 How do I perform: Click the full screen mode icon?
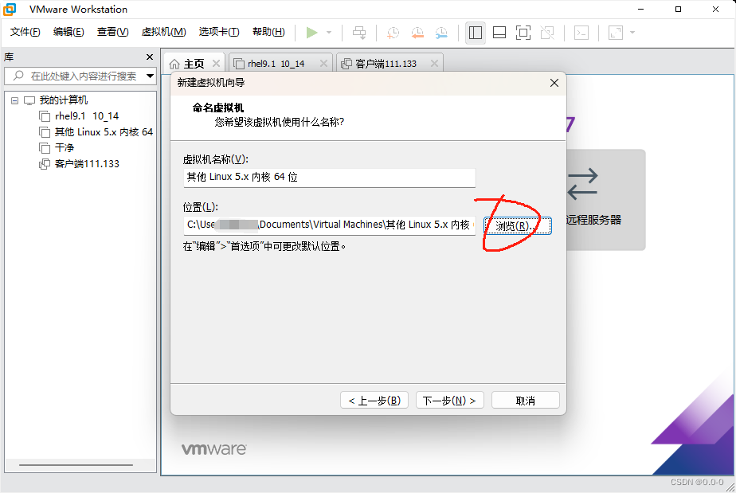[523, 33]
